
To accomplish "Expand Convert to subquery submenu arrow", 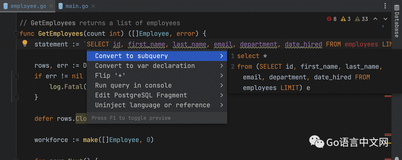I will (221, 56).
